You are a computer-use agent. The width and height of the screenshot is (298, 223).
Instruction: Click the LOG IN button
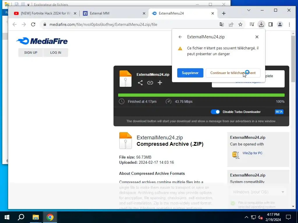tap(56, 53)
